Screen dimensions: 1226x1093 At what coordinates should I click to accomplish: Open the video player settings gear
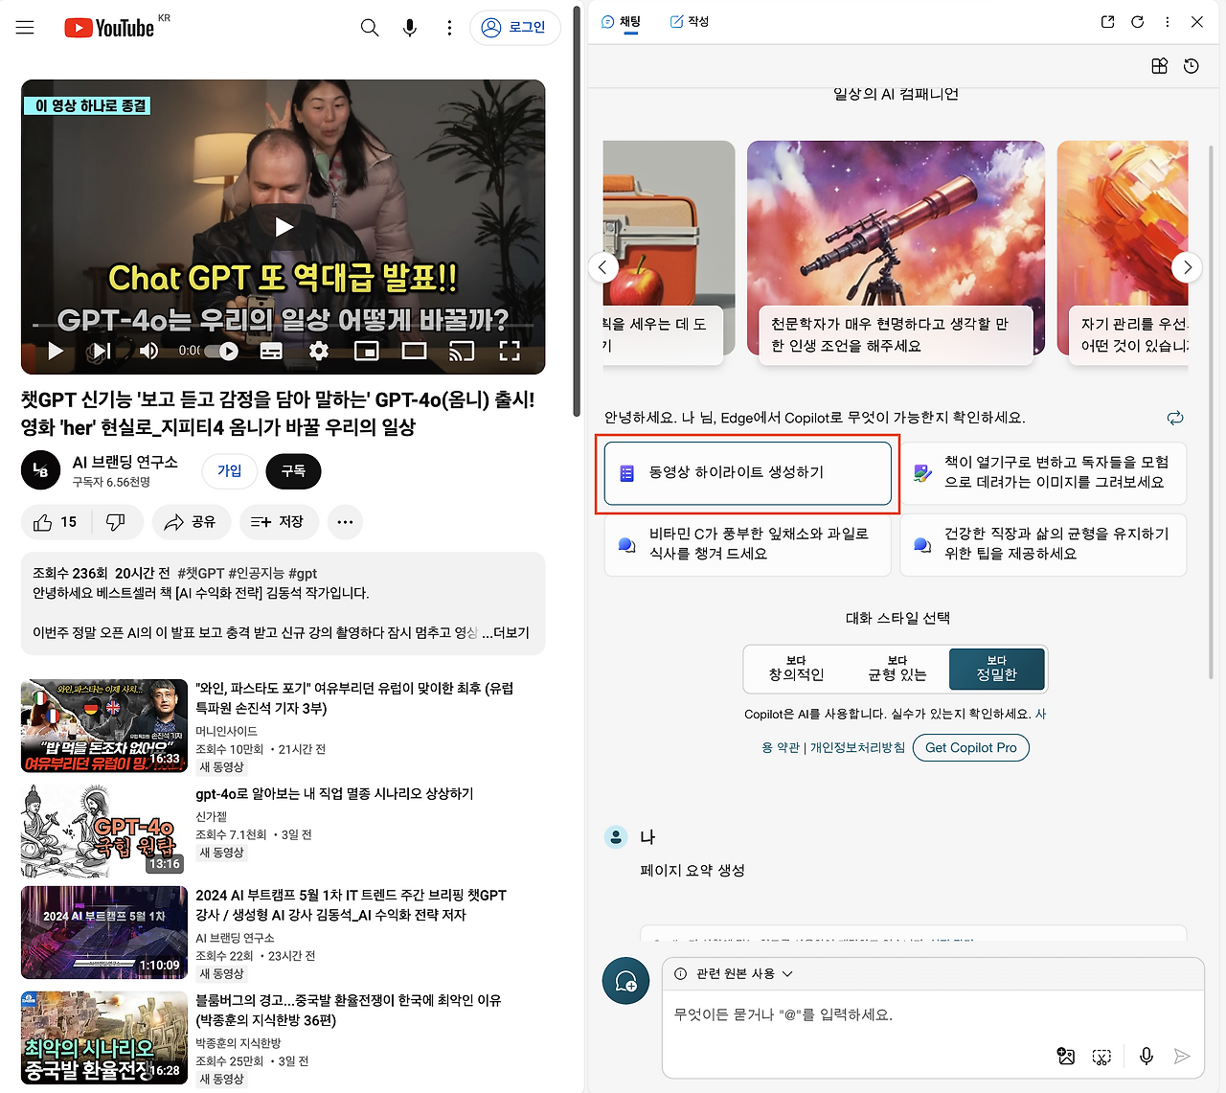pos(319,351)
